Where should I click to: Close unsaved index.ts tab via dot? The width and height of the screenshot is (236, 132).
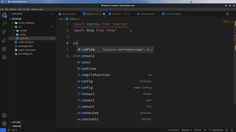tap(104, 14)
